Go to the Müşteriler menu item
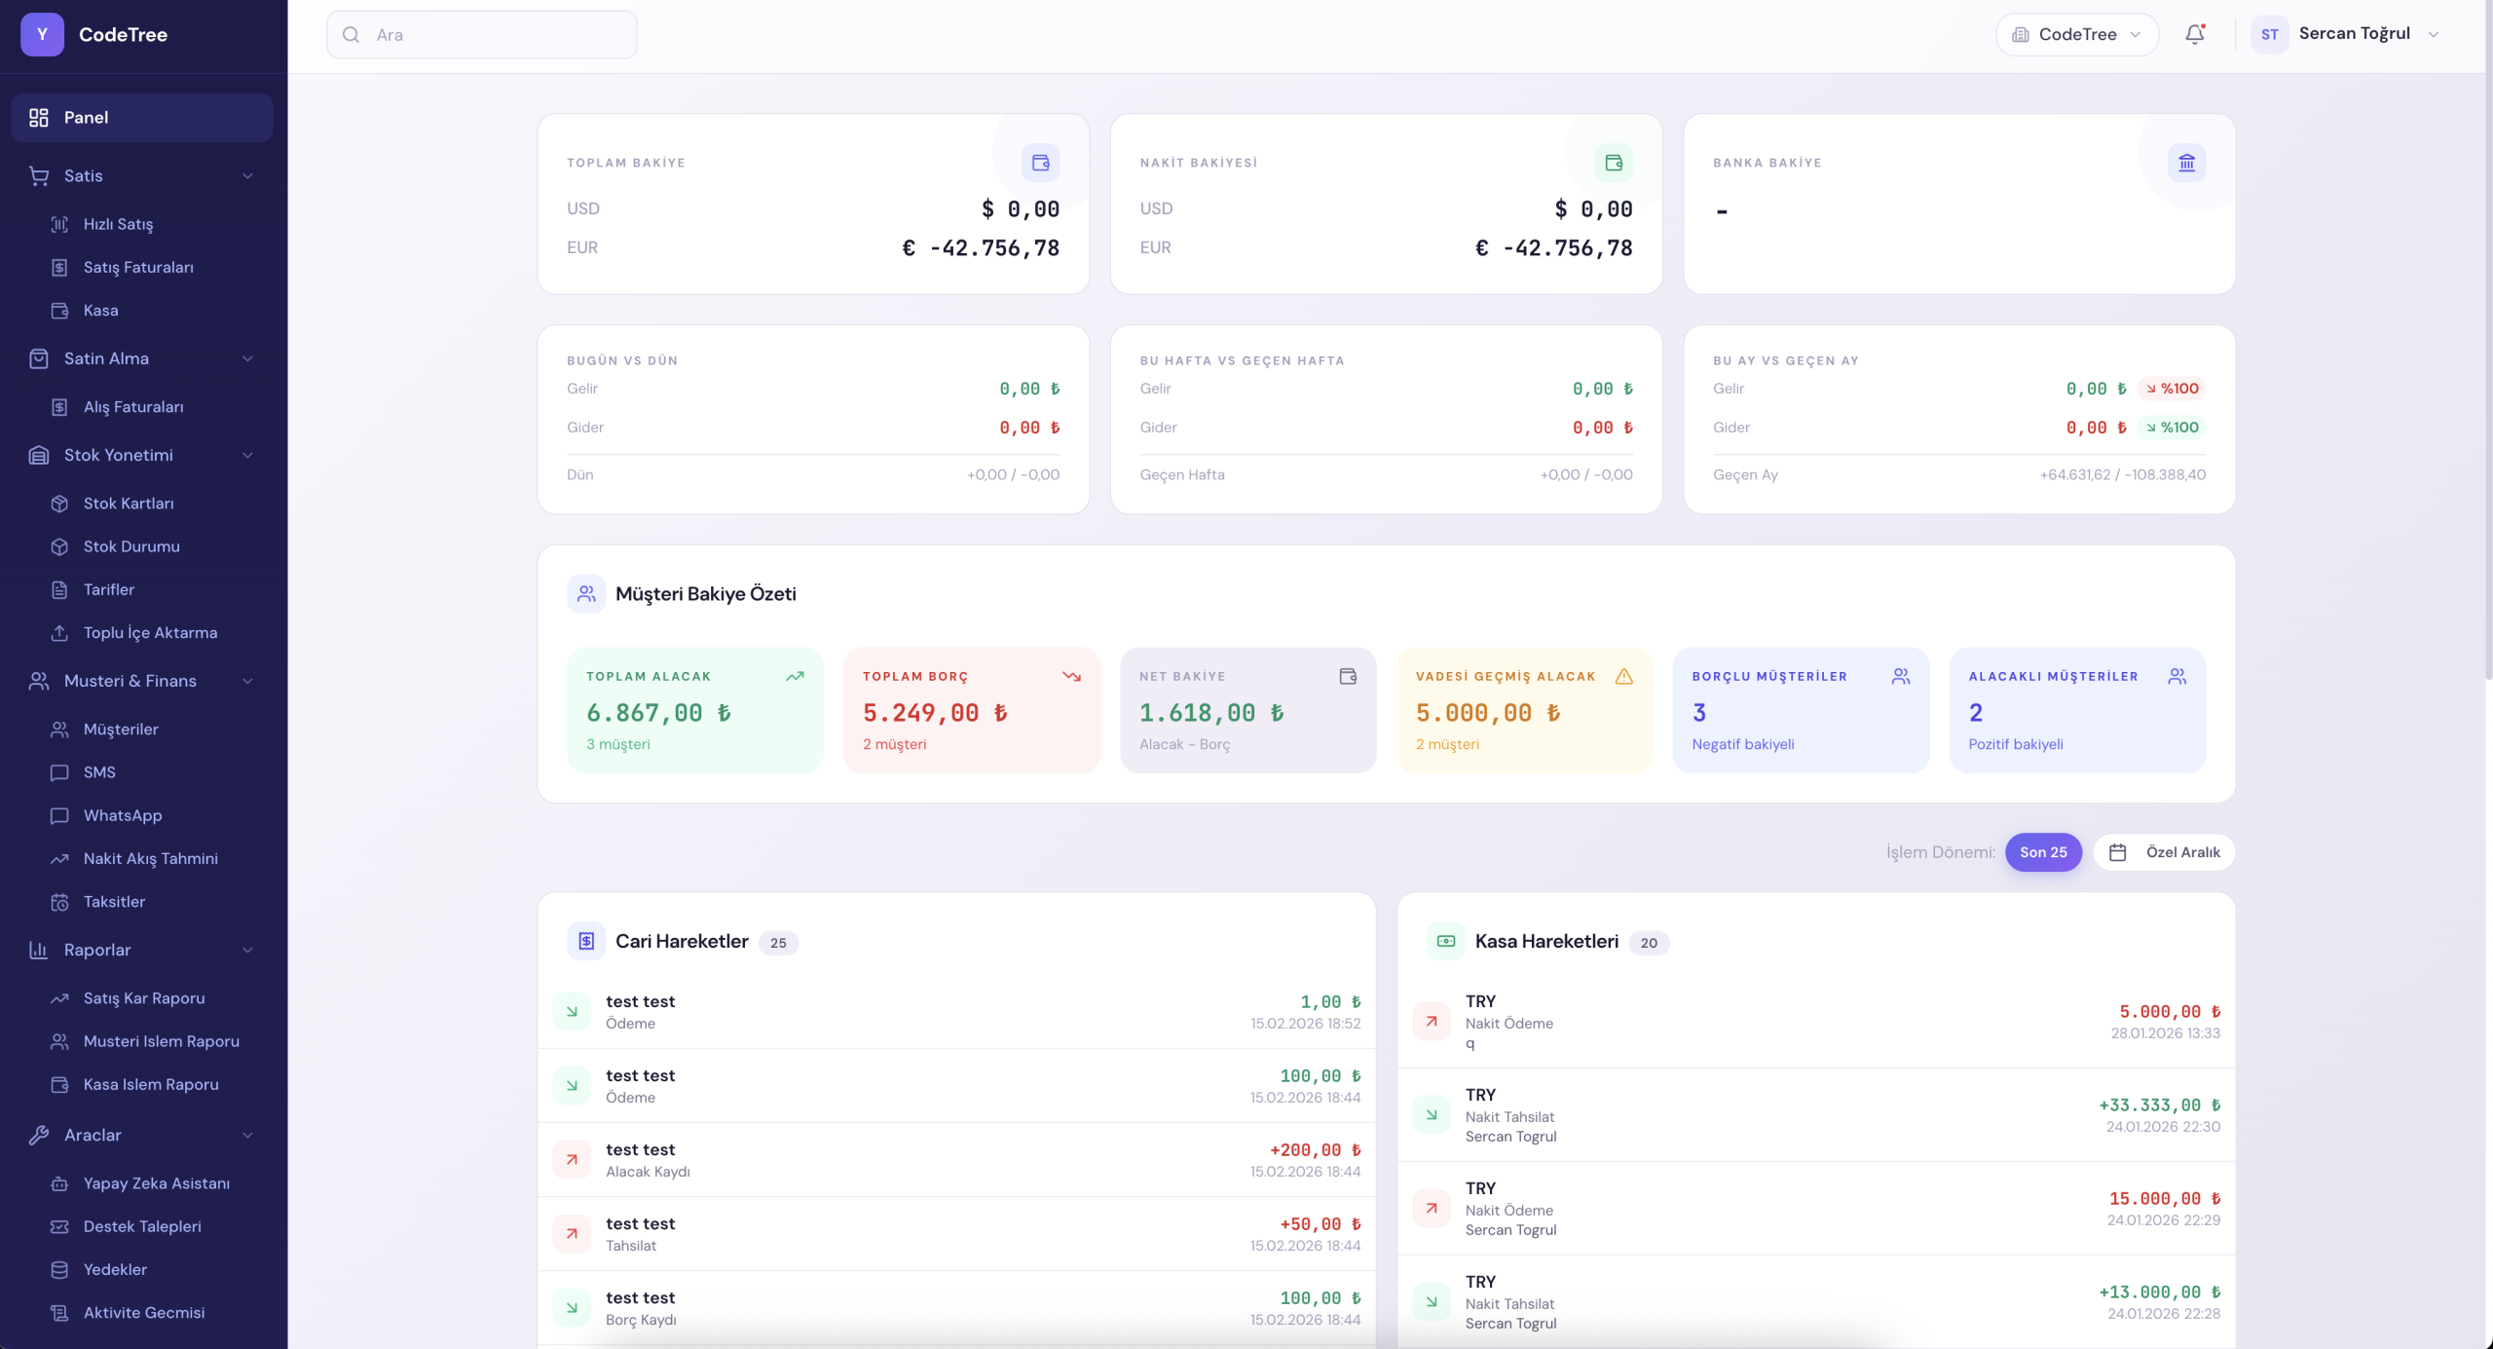Screen dimensions: 2493x1349 121,730
